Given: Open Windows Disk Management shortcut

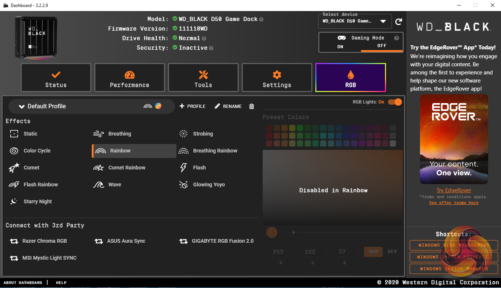Looking at the screenshot, I should pyautogui.click(x=453, y=245).
